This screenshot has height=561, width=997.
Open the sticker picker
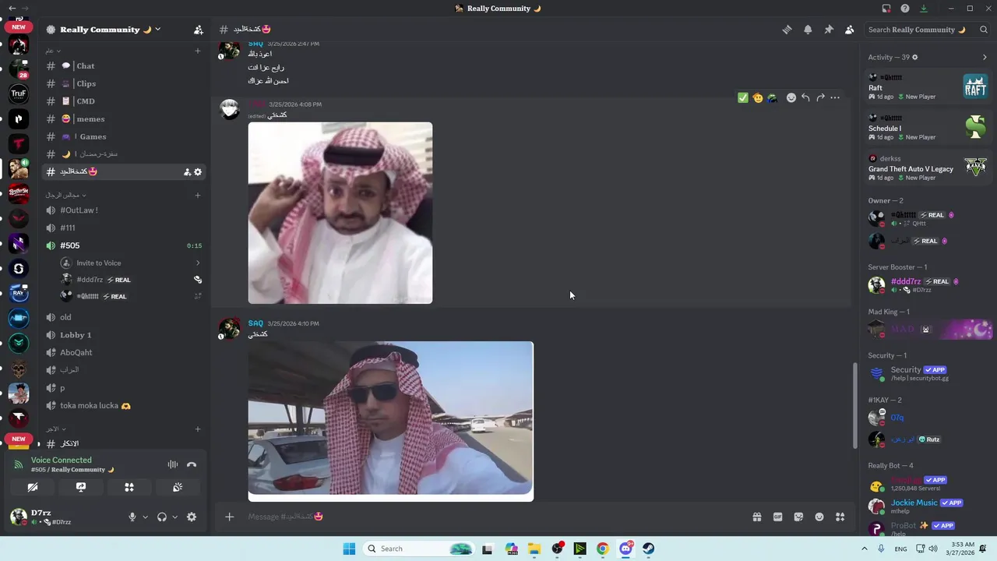click(798, 517)
